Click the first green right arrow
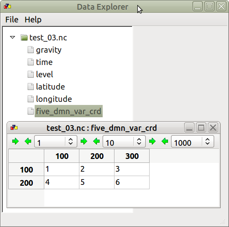Screen dimensions: 229x227 click(x=15, y=141)
